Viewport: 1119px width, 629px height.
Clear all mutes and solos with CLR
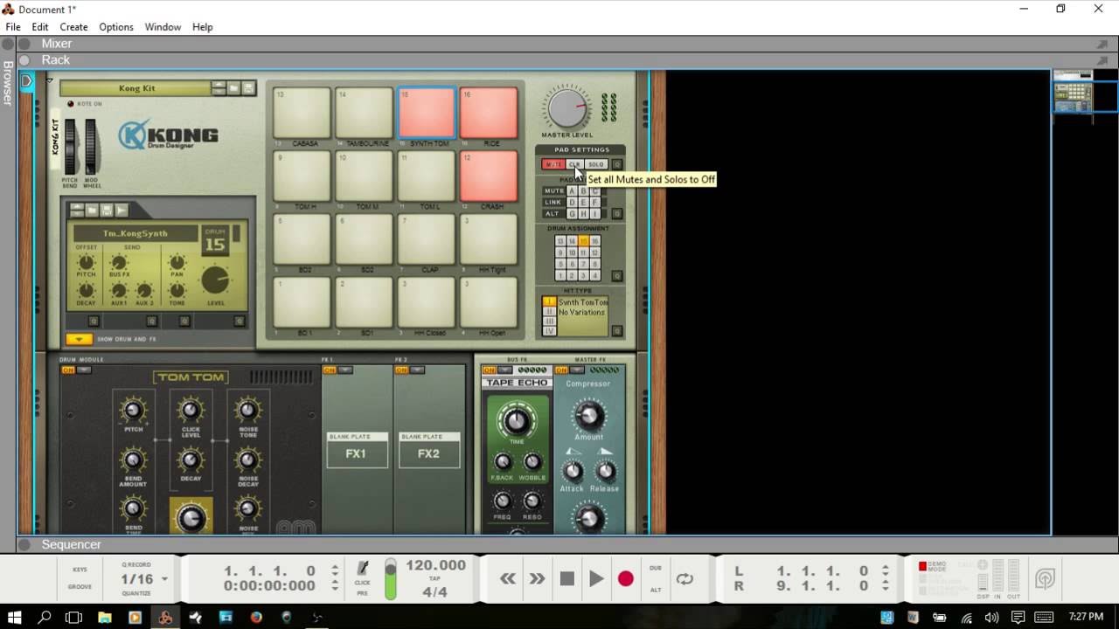[x=574, y=164]
